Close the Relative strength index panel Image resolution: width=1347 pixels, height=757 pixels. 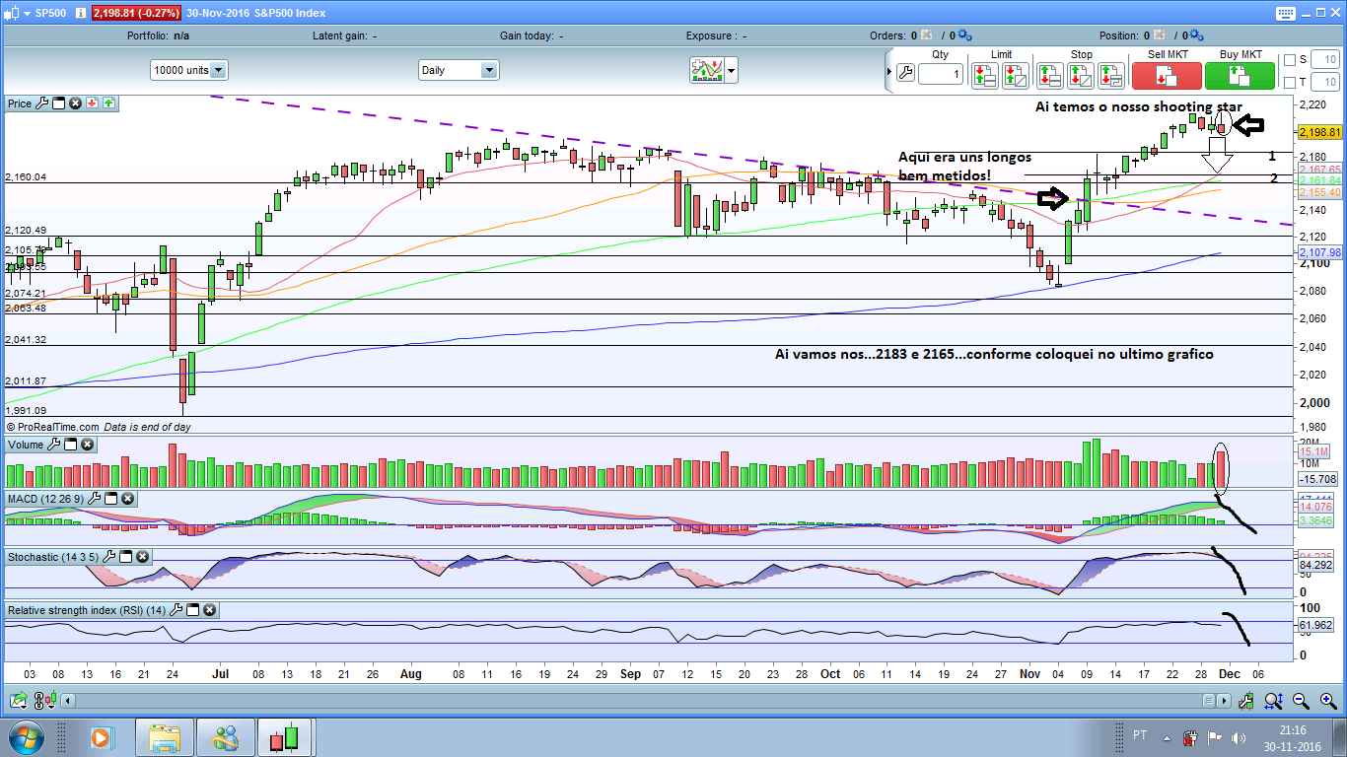click(209, 610)
